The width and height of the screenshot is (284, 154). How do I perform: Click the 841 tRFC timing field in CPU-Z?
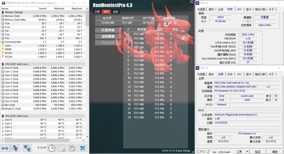[248, 59]
